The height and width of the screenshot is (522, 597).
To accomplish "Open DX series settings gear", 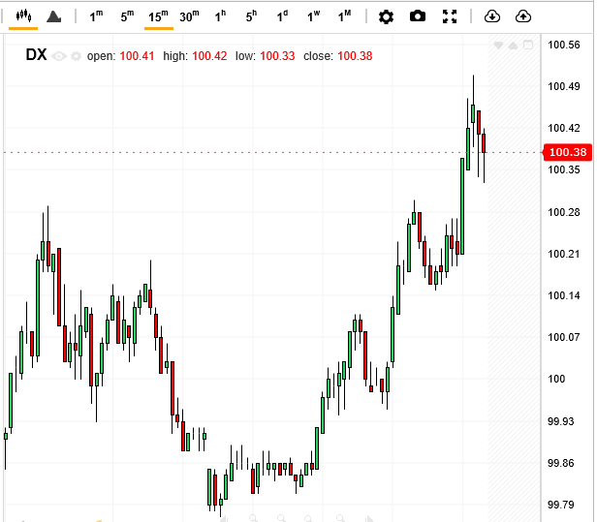I will tap(76, 56).
